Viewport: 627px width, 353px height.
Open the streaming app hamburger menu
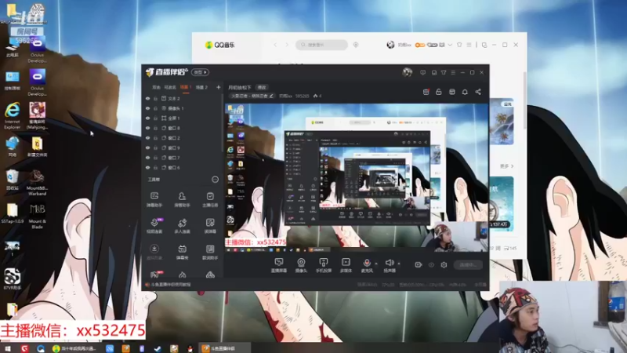point(453,72)
